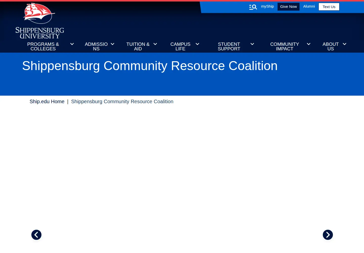Go to next carousel slide

328,235
